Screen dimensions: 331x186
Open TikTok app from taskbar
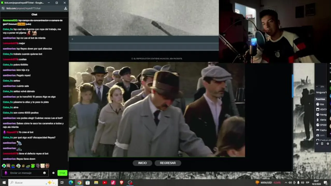(113, 183)
